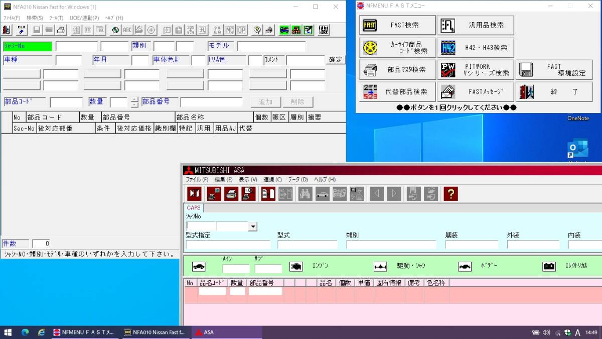Screen dimensions: 602x339
Task: Click the モデル input field in Nissan Fast
Action: [x=271, y=46]
